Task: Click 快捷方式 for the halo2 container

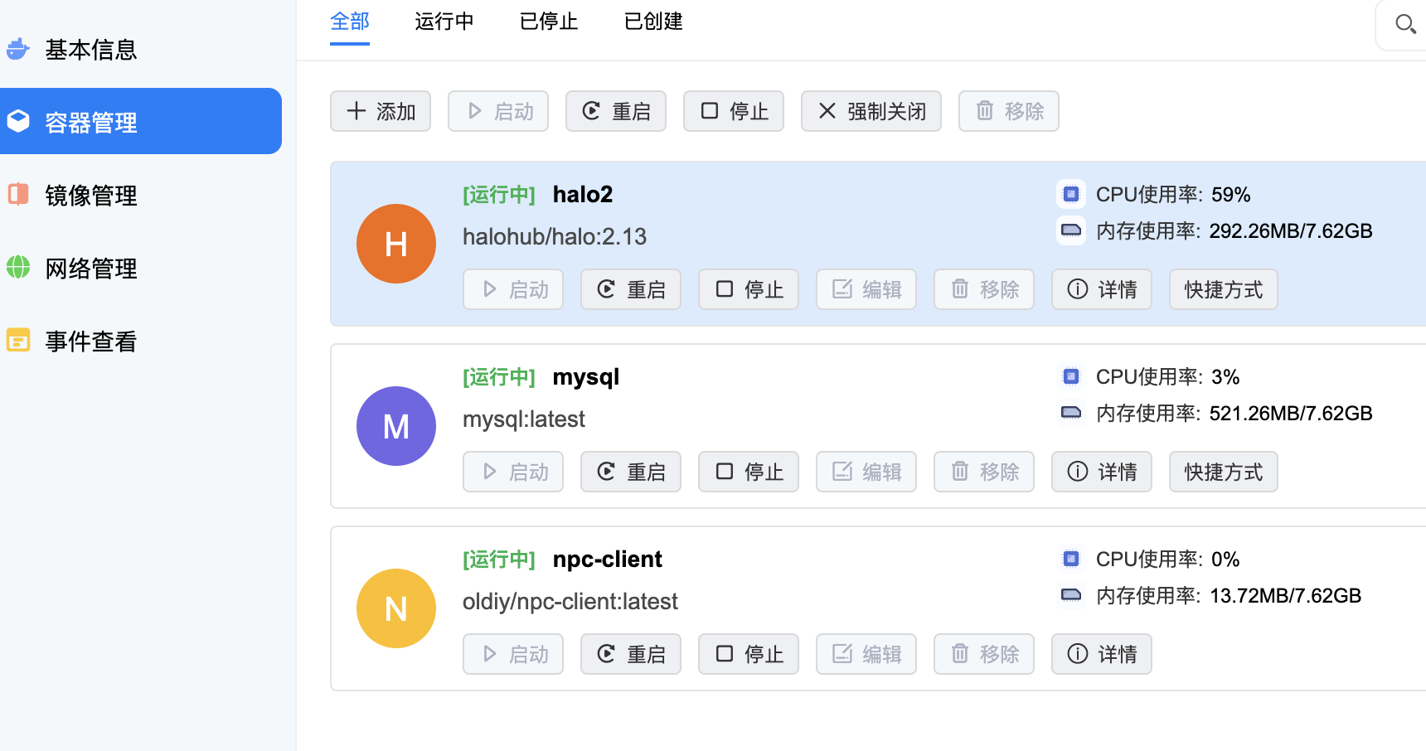Action: click(1224, 289)
